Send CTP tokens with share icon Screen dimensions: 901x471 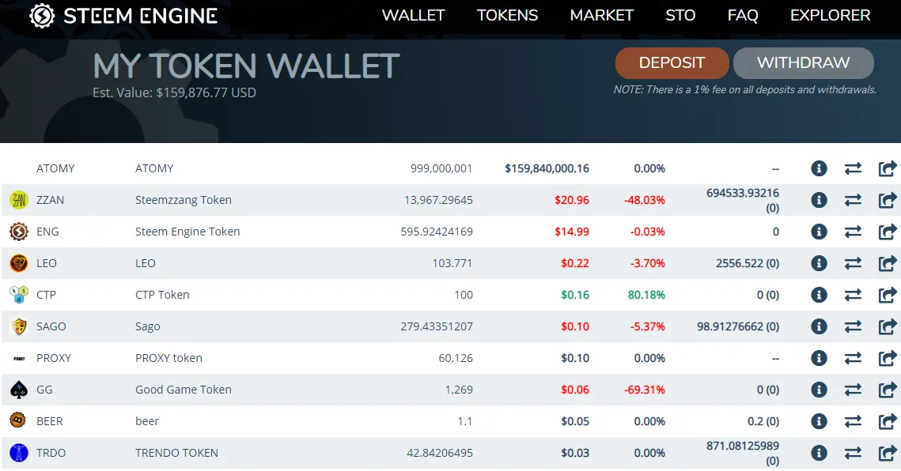(888, 295)
